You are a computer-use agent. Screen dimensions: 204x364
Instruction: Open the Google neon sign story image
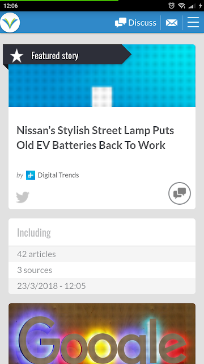click(102, 334)
